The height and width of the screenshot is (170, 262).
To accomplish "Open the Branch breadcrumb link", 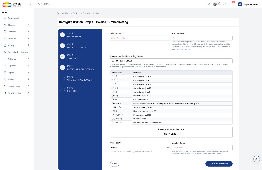I will [86, 13].
